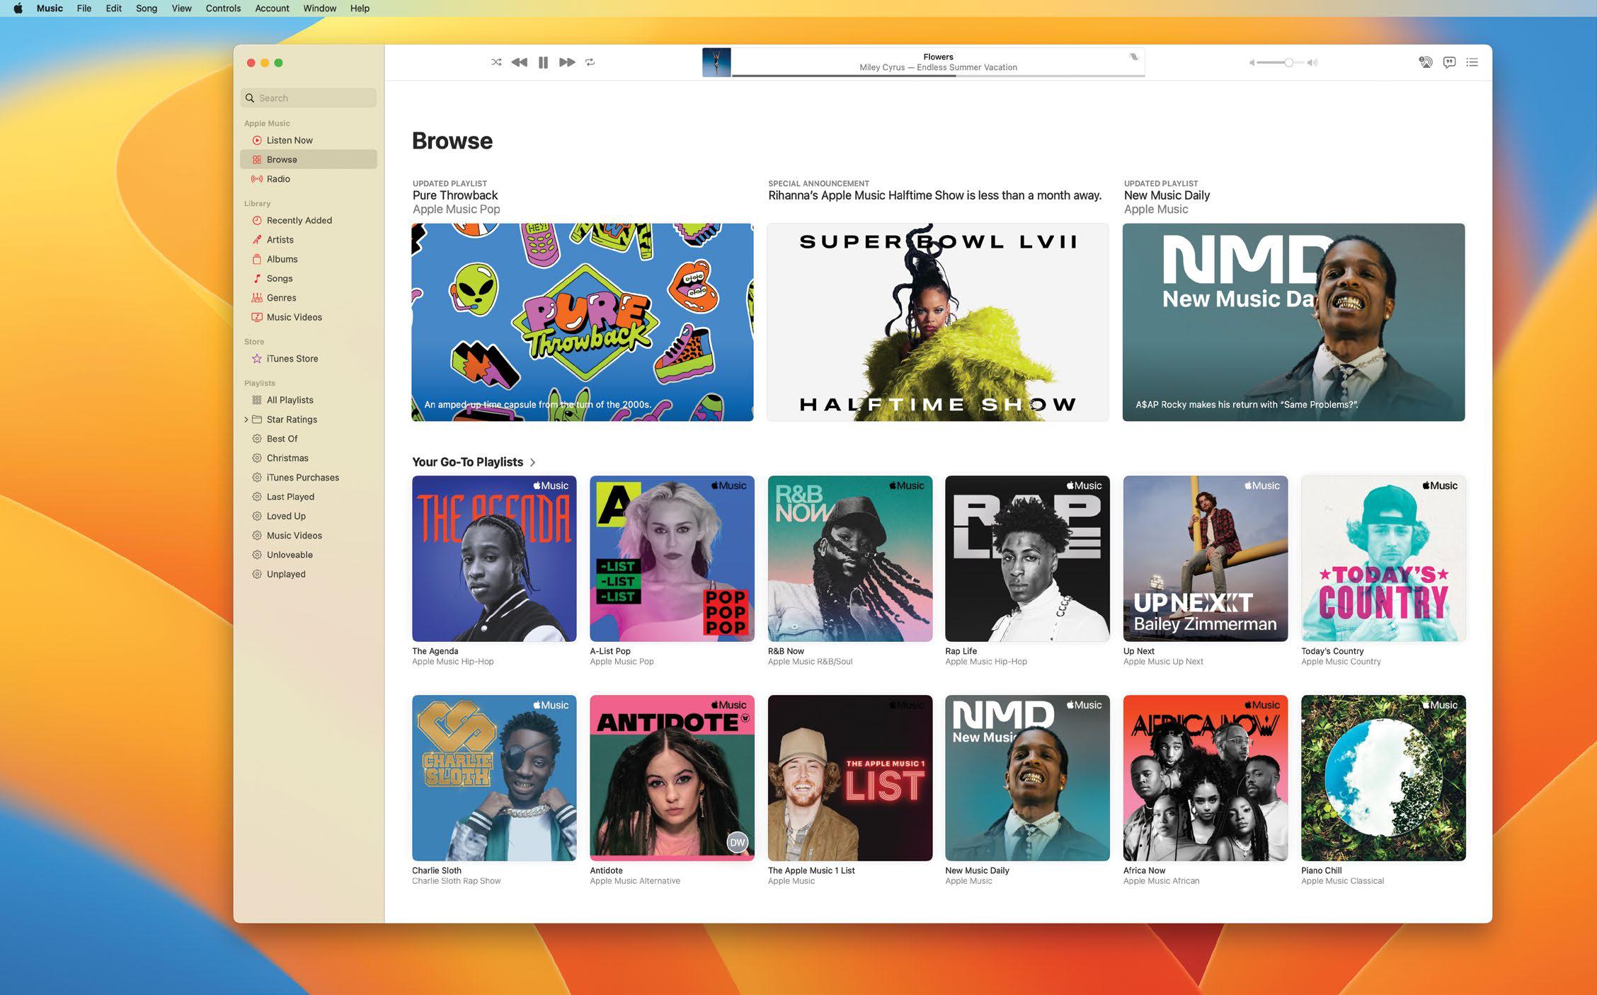
Task: Open the Last Played playlist
Action: point(309,497)
